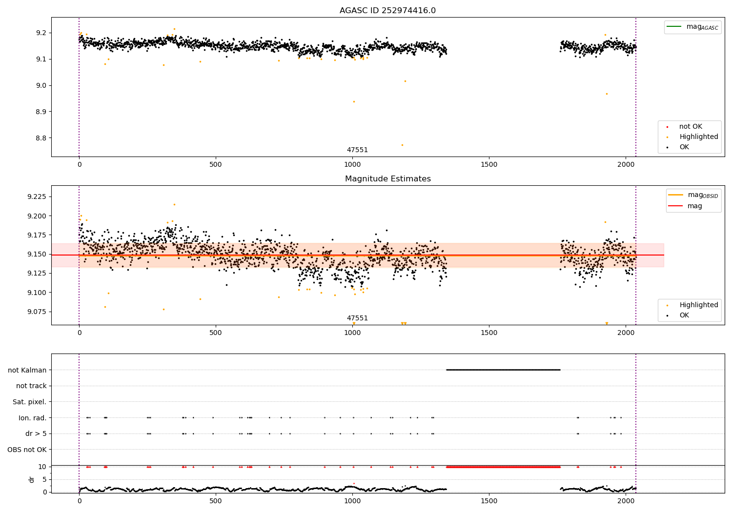Click the "9.150" y-axis tick label
This screenshot has width=732, height=512.
(37, 254)
